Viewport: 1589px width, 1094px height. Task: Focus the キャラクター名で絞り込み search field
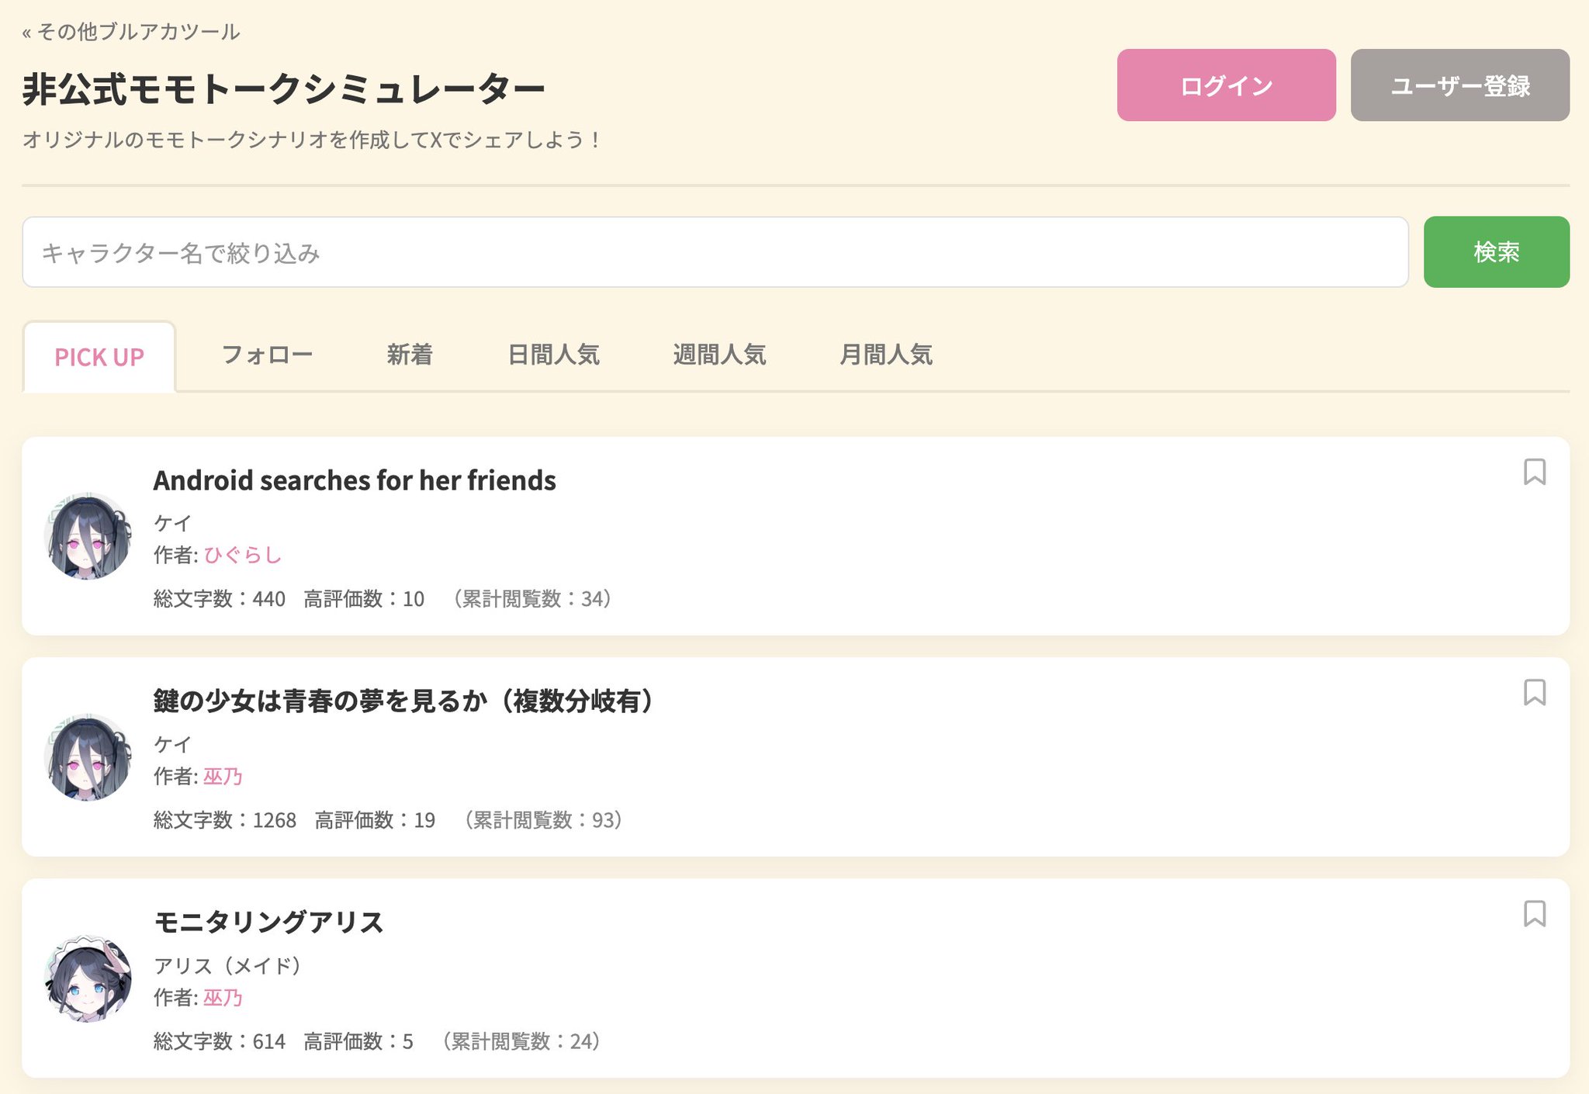[714, 252]
